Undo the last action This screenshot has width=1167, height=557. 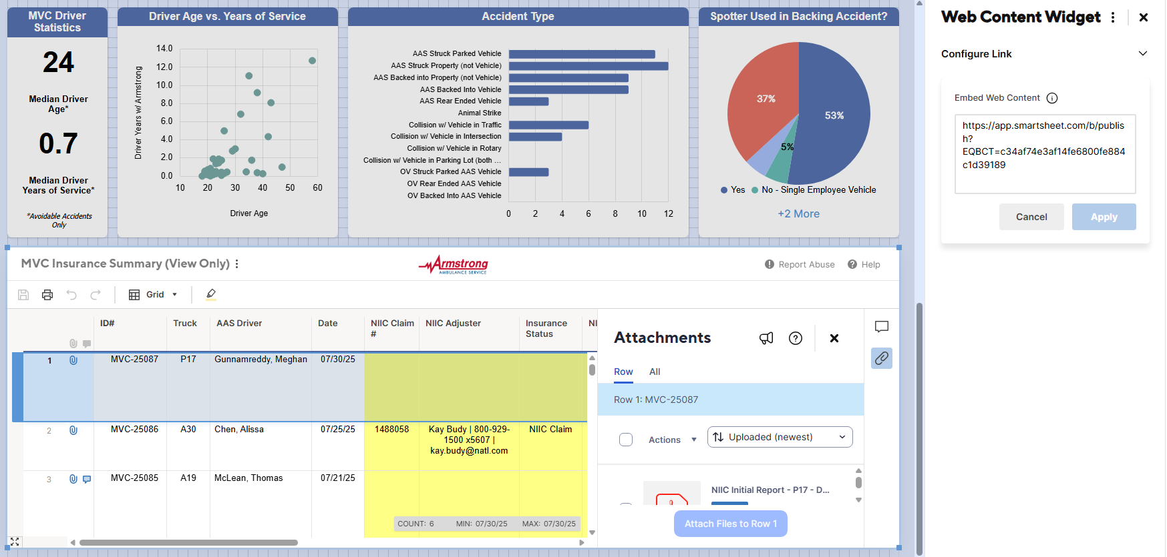coord(71,295)
